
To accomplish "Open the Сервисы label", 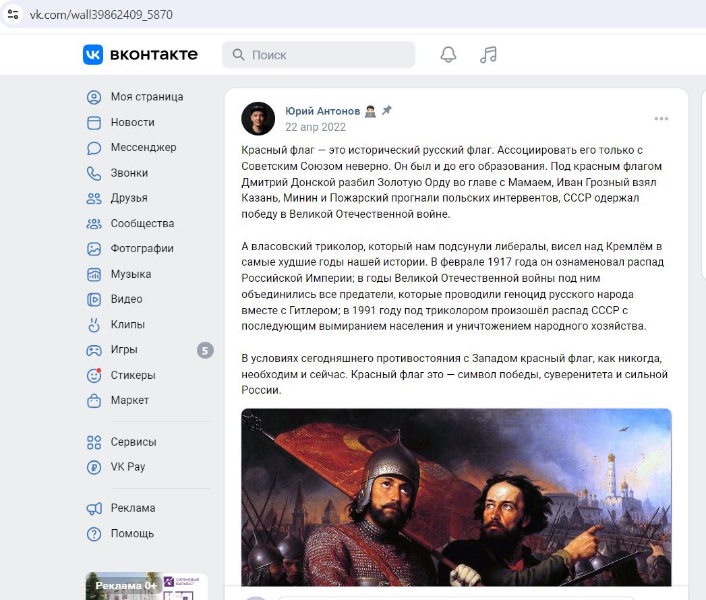I will coord(134,442).
